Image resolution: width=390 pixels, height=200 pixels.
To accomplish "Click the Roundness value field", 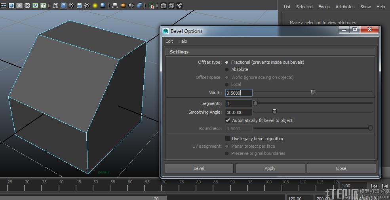I will click(x=238, y=129).
